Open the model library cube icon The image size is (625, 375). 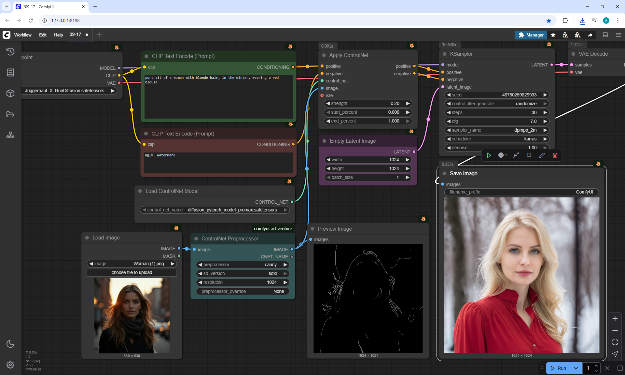(10, 94)
